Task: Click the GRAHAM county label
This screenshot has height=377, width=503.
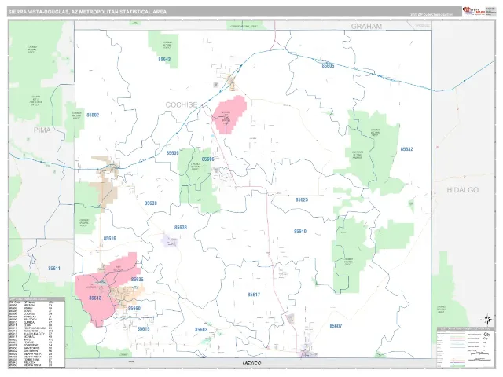Action: coord(366,27)
